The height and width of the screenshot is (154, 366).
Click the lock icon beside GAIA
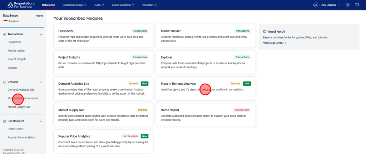(x=103, y=5)
